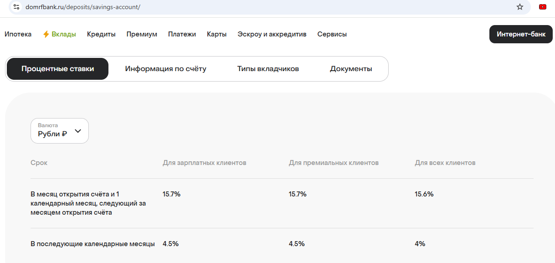Open the Ипотека menu item
This screenshot has height=263, width=555.
18,34
